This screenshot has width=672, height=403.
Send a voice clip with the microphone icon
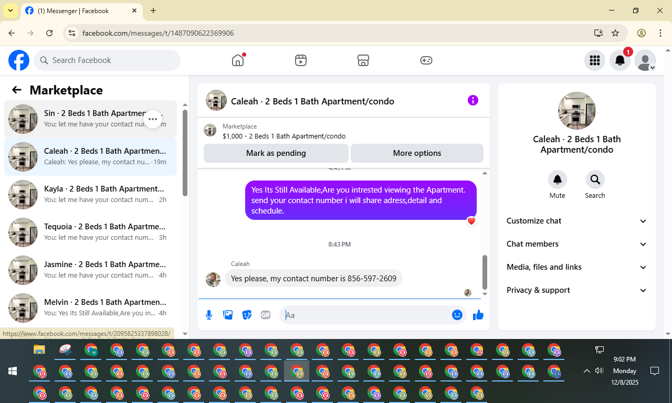[x=209, y=315]
